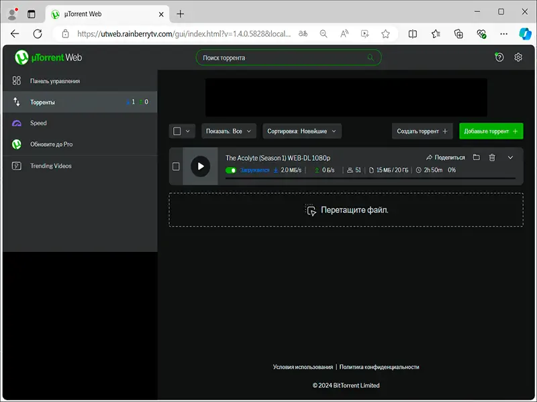Open Speed in the sidebar
This screenshot has height=402, width=537.
pyautogui.click(x=80, y=123)
